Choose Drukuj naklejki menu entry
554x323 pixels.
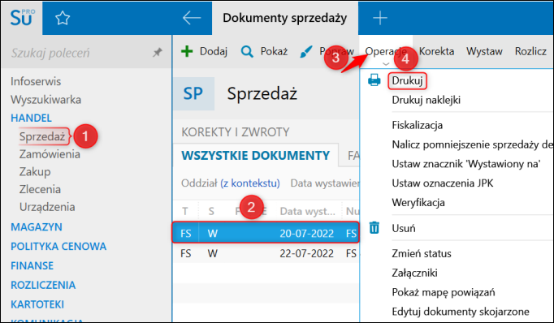(x=426, y=100)
